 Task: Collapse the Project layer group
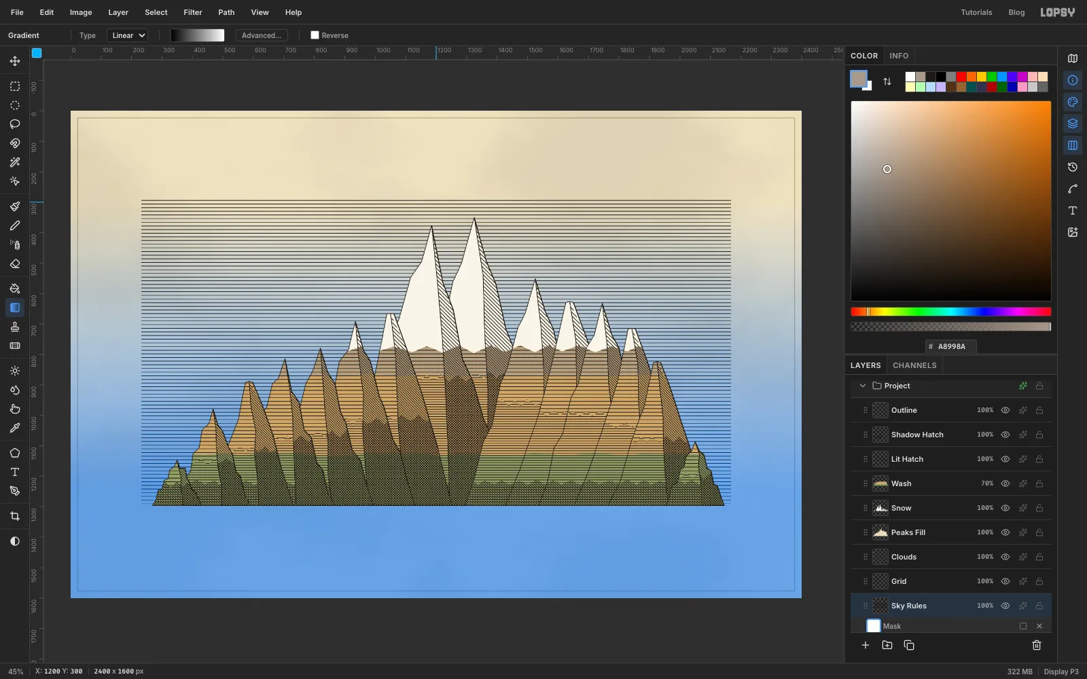863,386
